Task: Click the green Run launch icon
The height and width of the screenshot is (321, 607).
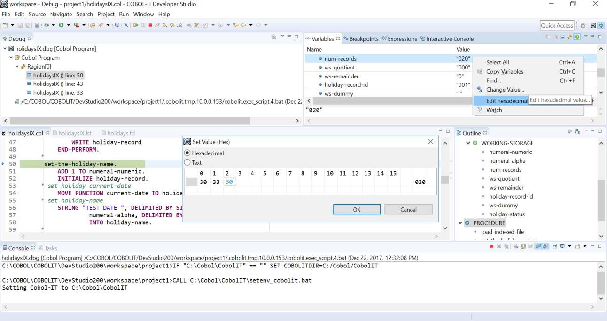Action: [61, 25]
